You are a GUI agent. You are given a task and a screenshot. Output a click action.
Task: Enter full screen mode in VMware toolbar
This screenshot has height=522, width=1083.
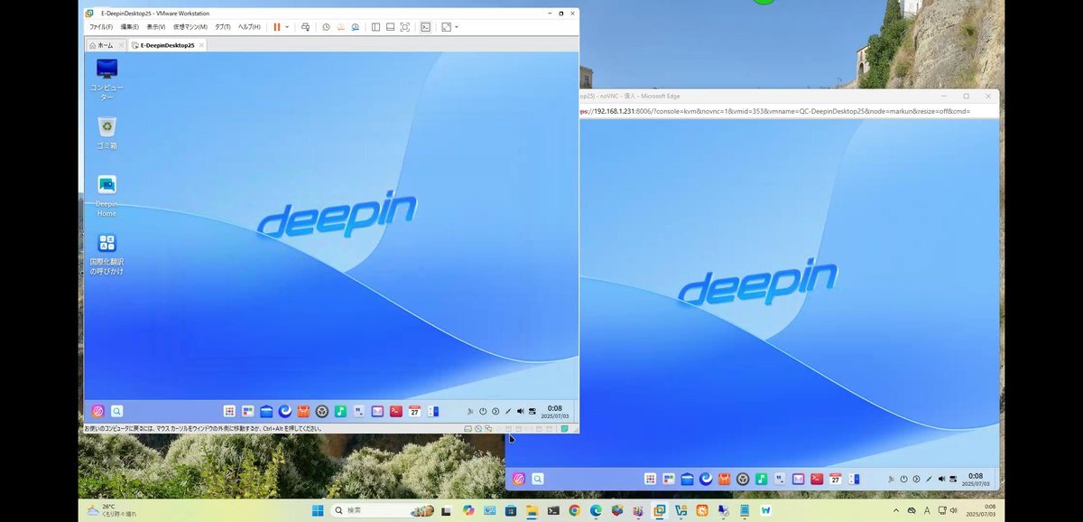pos(404,27)
